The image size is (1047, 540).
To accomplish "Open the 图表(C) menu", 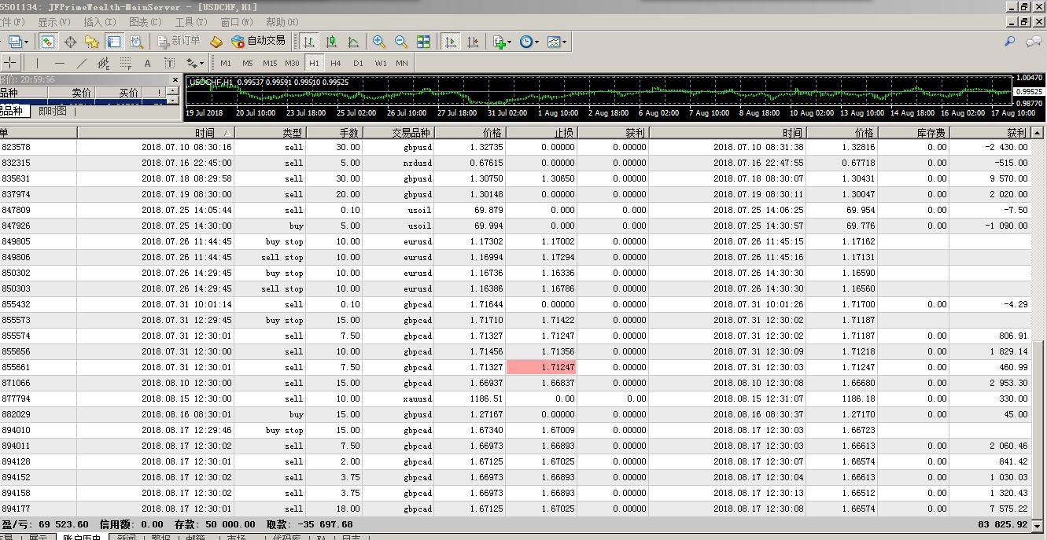I will [145, 22].
